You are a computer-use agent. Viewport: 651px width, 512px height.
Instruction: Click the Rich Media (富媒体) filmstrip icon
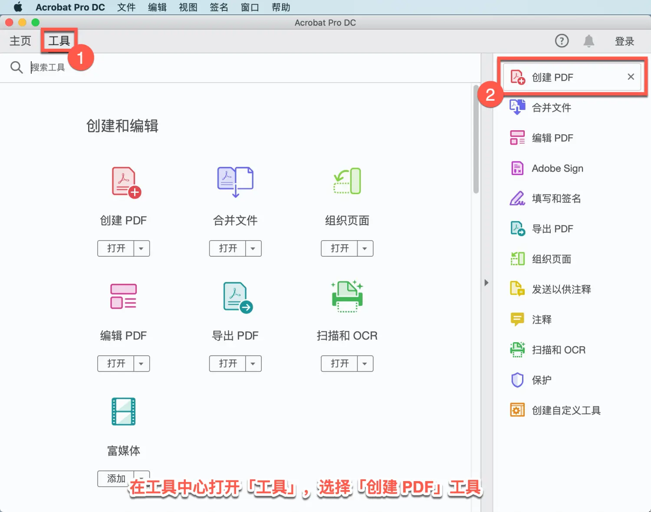coord(124,411)
